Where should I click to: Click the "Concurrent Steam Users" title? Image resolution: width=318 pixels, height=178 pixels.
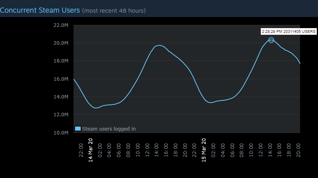pos(40,10)
